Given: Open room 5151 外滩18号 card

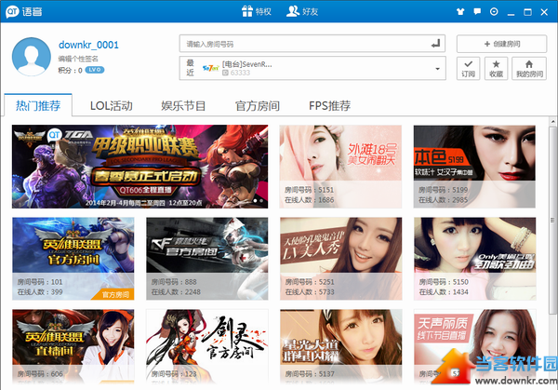Looking at the screenshot, I should (340, 167).
